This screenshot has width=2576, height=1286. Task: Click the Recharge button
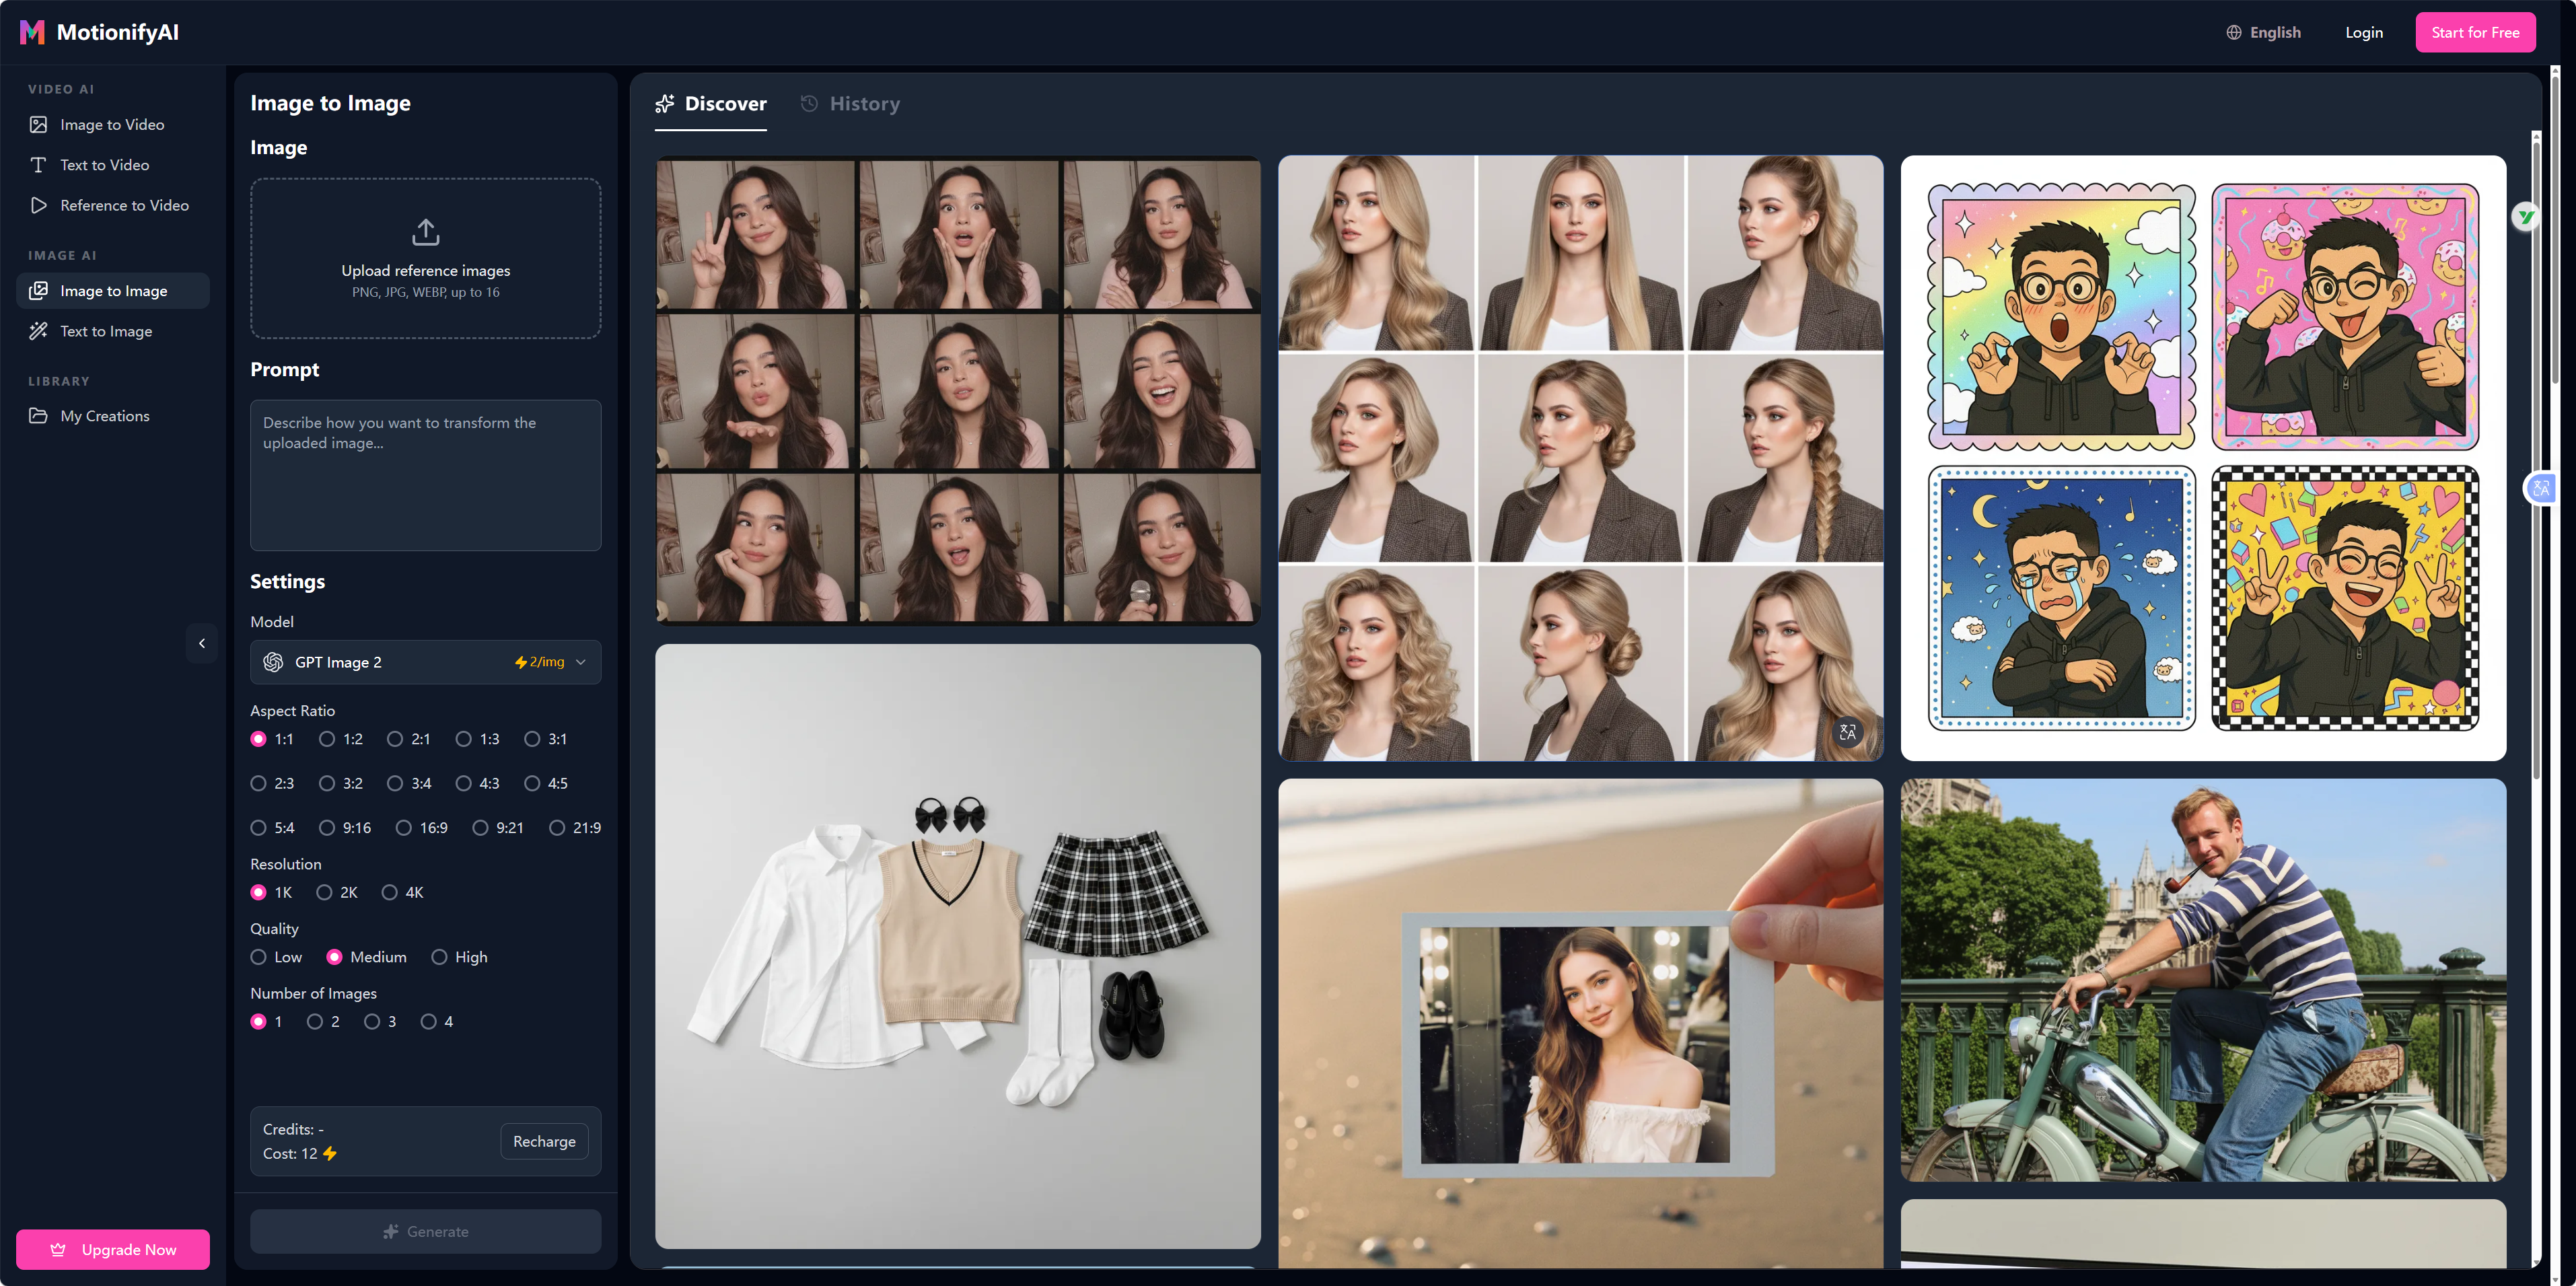point(544,1141)
